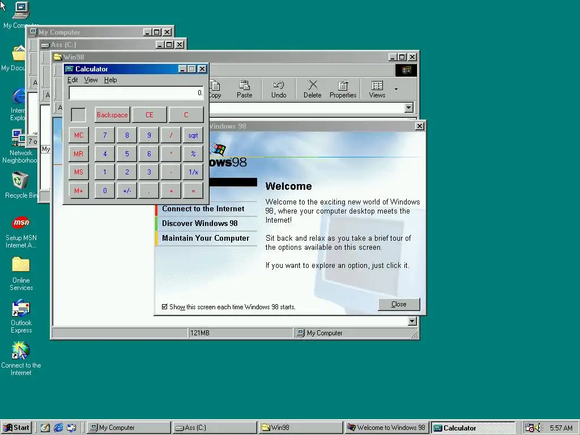Click the M+ memory add key
This screenshot has width=580, height=435.
click(78, 191)
